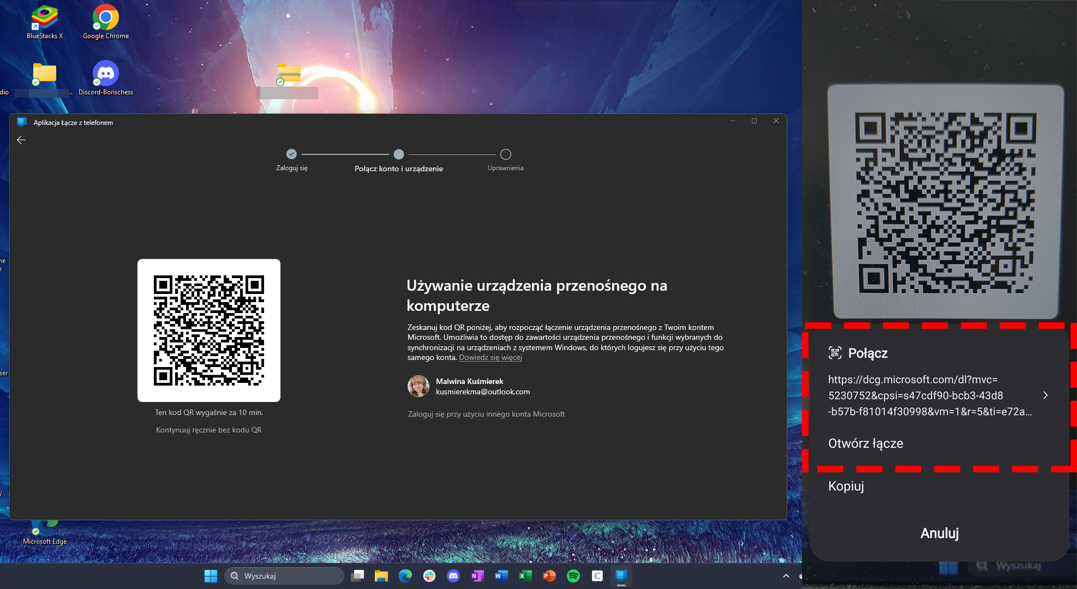Open Windows Start menu
This screenshot has height=589, width=1077.
pos(211,576)
